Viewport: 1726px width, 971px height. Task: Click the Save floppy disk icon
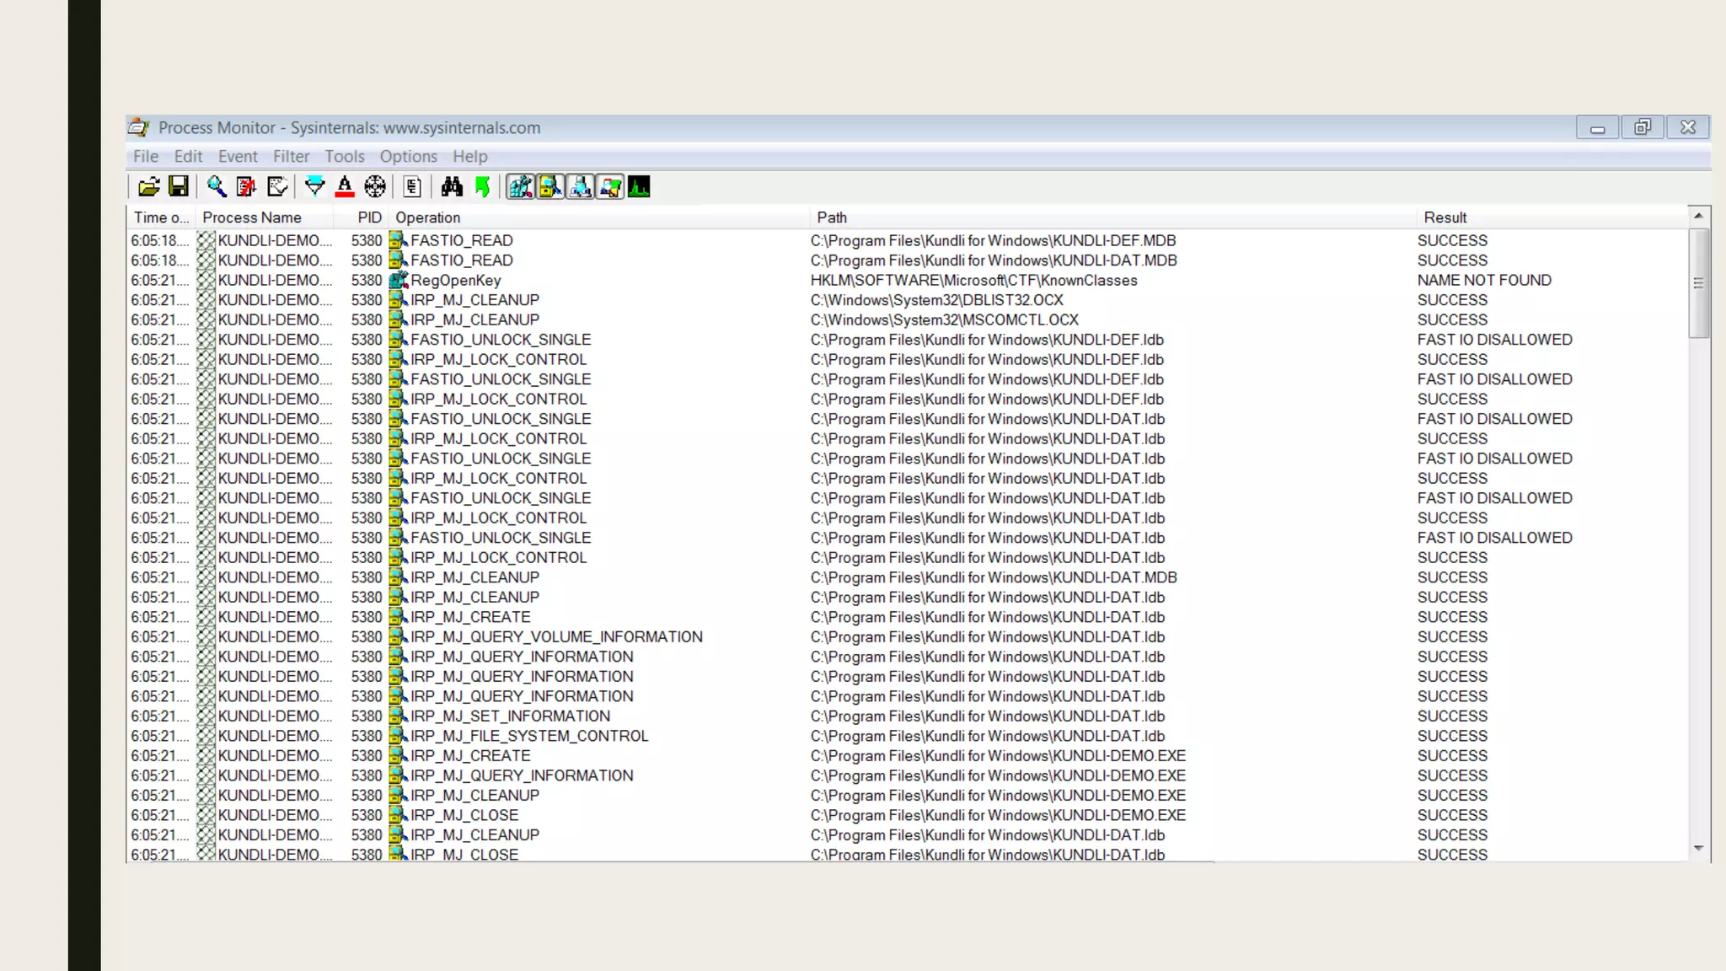(x=179, y=187)
